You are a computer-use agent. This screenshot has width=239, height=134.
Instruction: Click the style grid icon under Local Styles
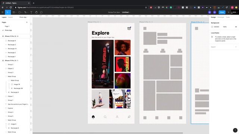(x=212, y=37)
